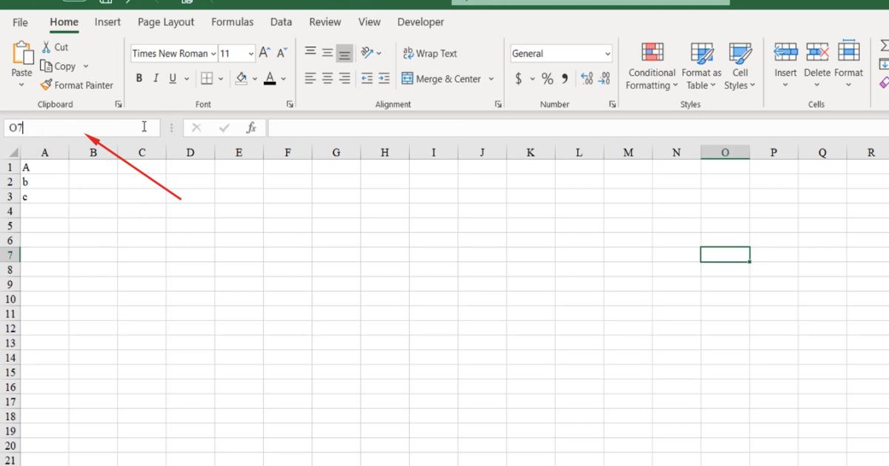
Task: Toggle bold formatting
Action: click(x=139, y=78)
